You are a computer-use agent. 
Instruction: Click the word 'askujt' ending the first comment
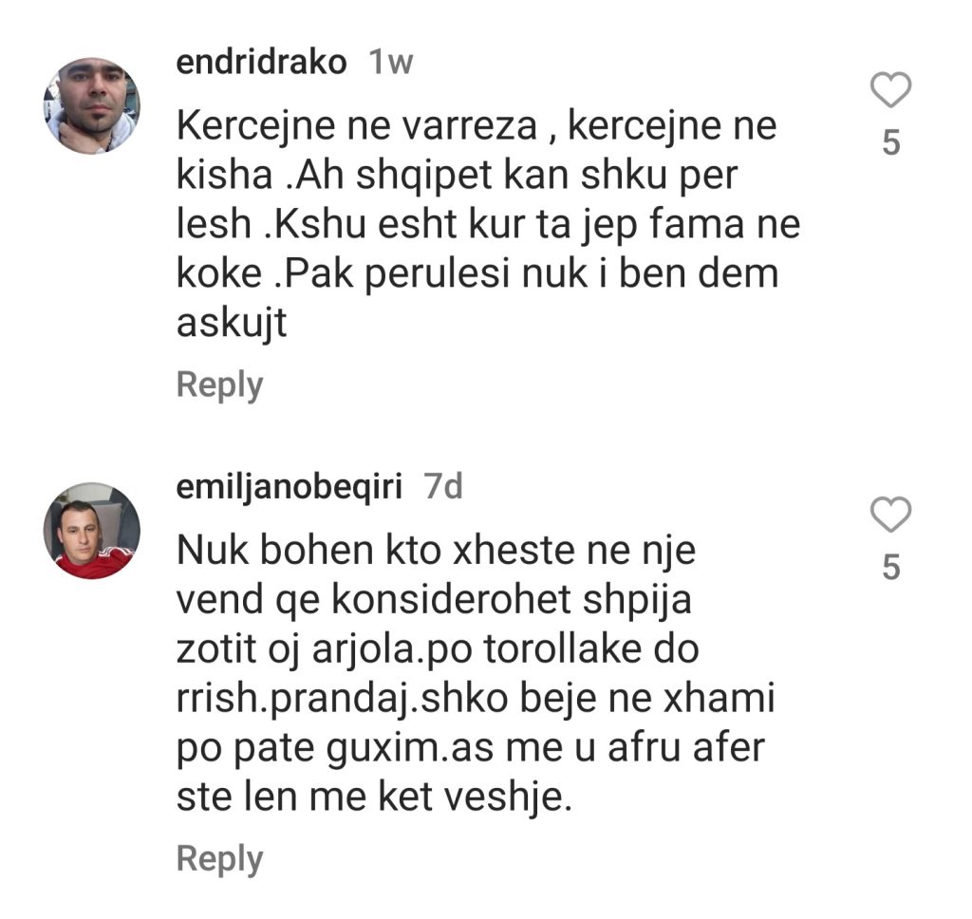tap(232, 324)
